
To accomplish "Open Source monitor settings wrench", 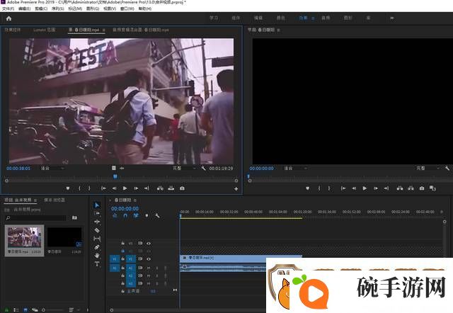I will [x=203, y=168].
